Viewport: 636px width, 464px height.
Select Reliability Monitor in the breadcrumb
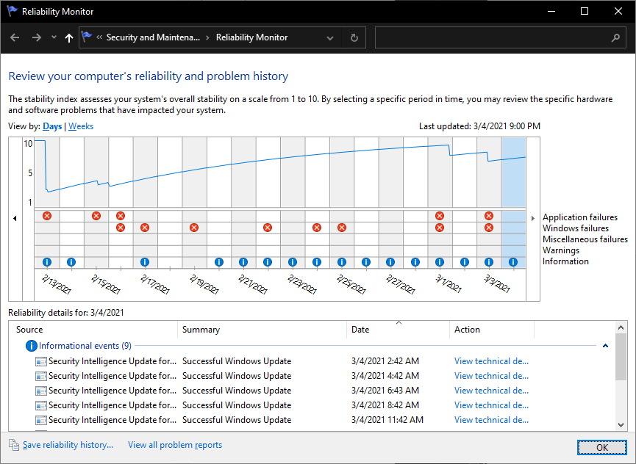click(x=254, y=37)
